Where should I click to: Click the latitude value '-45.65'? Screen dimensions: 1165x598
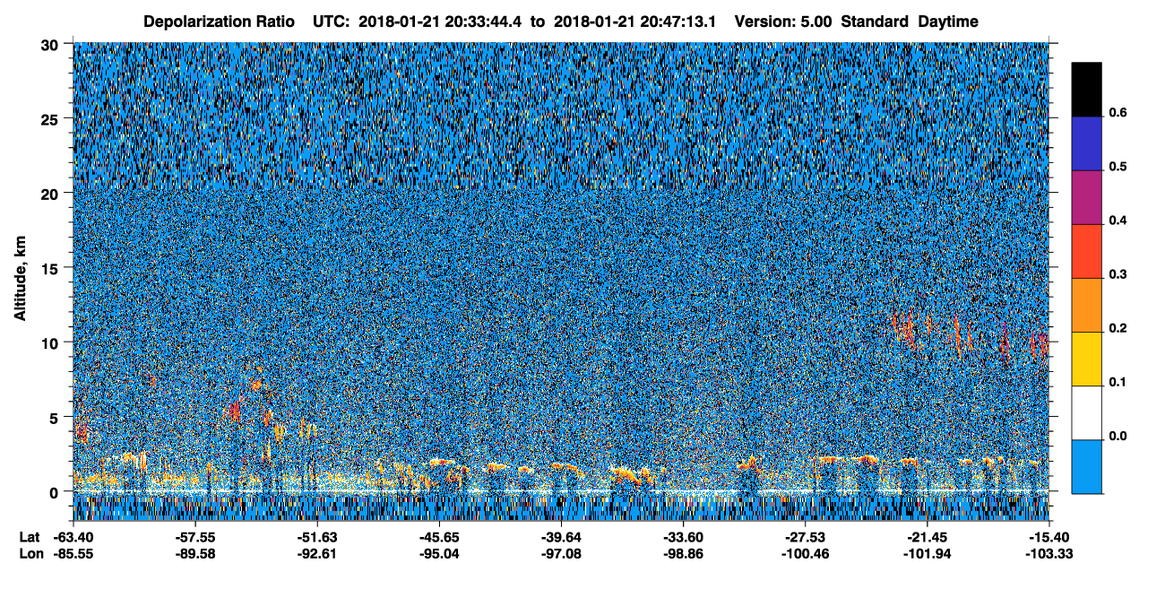[438, 537]
